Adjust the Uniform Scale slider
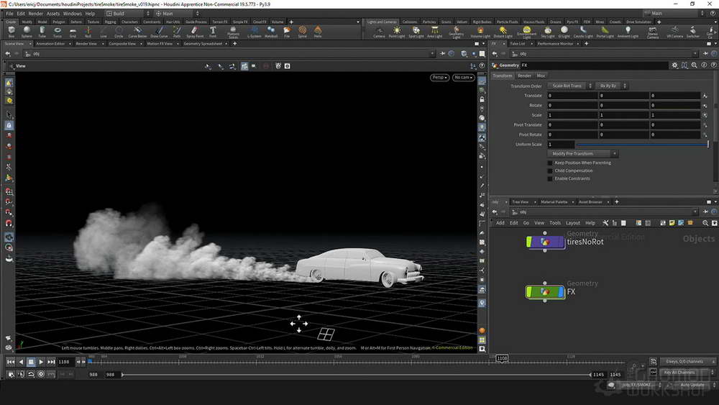Viewport: 719px width, 405px height. (x=642, y=145)
